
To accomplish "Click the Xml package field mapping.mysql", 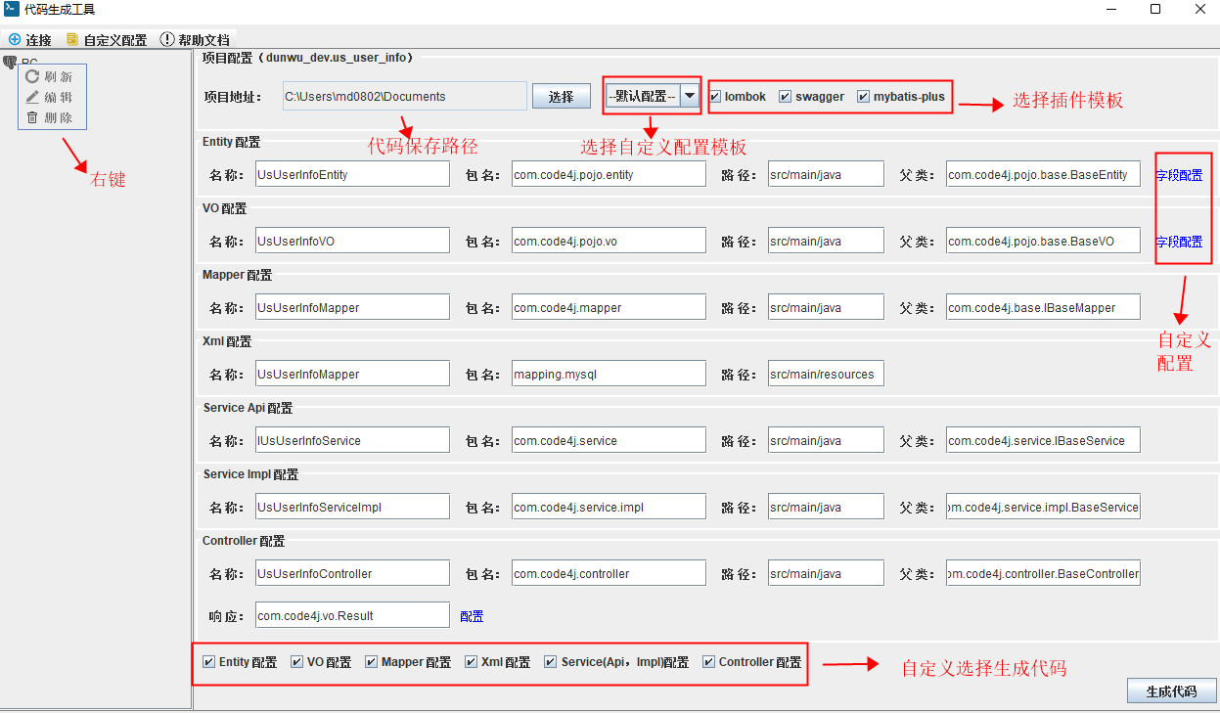I will [609, 374].
